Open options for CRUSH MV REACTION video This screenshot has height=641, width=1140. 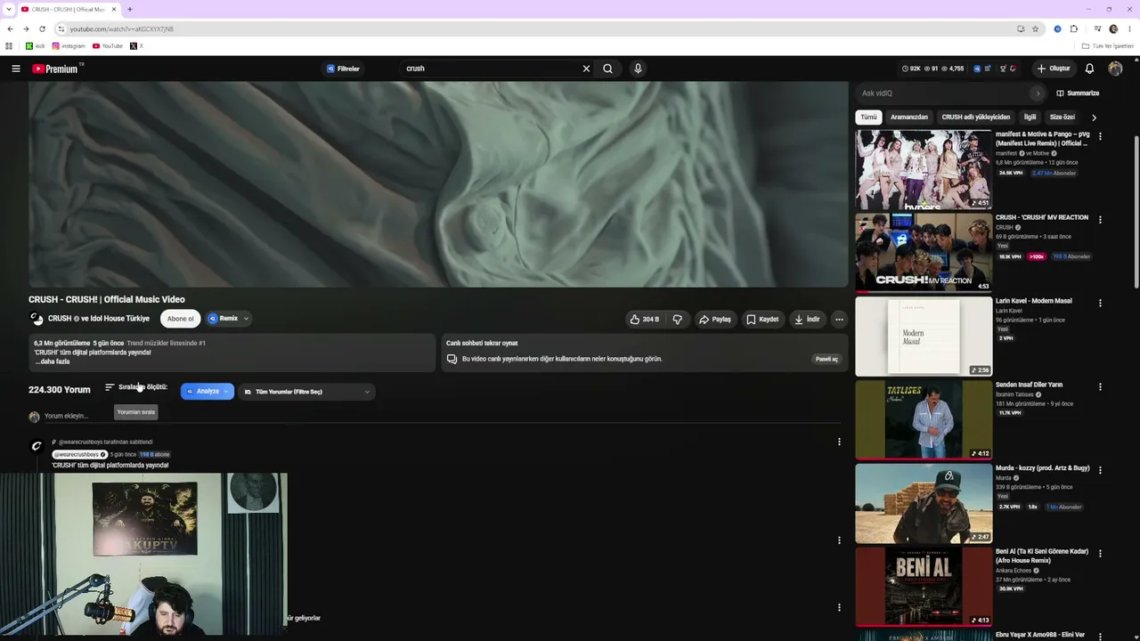tap(1100, 220)
